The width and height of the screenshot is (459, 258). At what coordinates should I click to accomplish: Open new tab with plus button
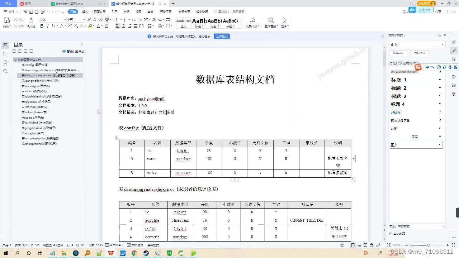[173, 4]
